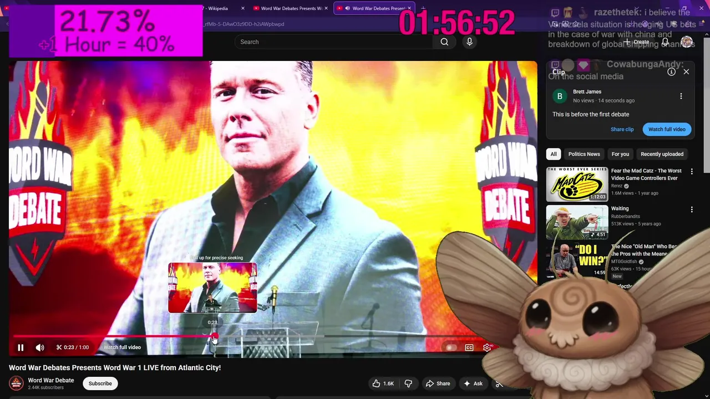Click the seek preview thumbnail above the progress bar

[x=212, y=288]
